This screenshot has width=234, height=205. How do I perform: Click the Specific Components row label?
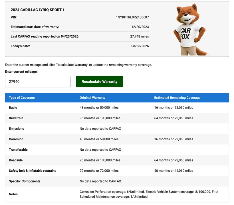pos(25,181)
